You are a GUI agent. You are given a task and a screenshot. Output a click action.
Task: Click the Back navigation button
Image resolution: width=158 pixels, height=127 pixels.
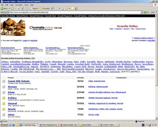click(x=4, y=9)
